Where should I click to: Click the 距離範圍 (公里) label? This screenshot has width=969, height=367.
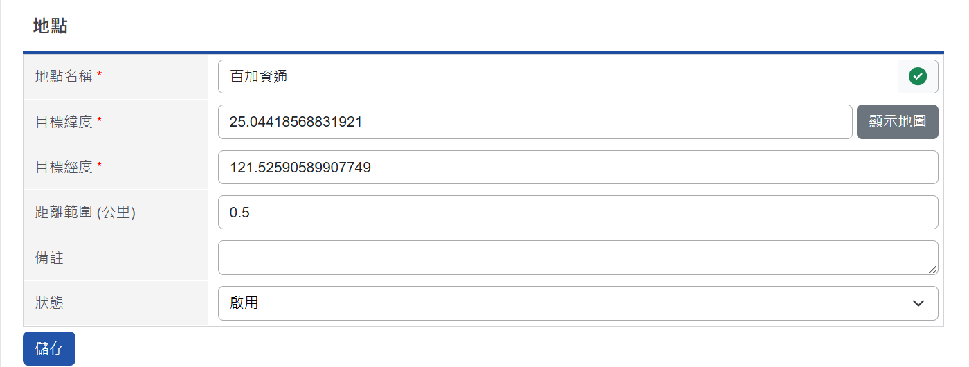pyautogui.click(x=85, y=213)
